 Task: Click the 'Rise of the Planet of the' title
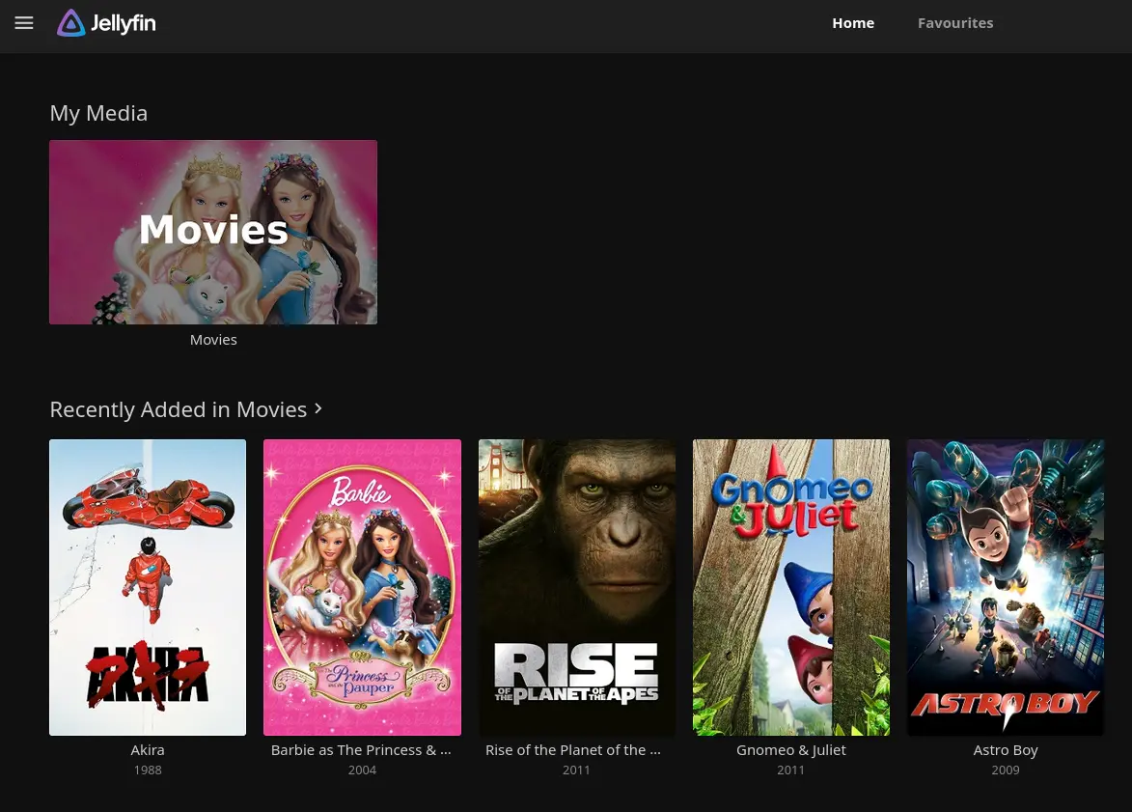[573, 750]
